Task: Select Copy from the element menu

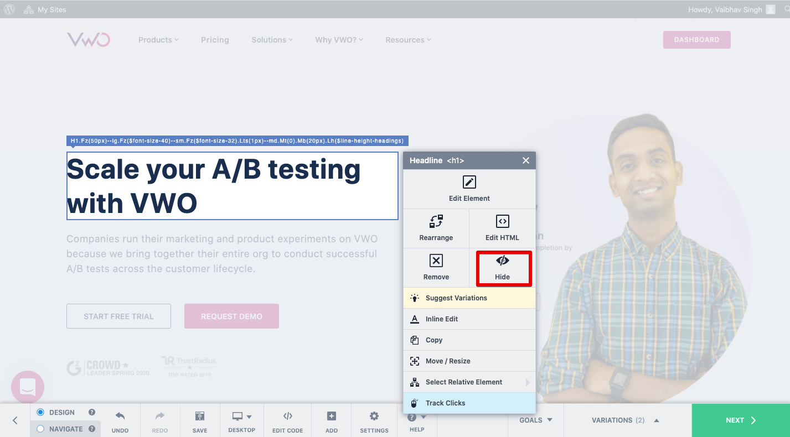Action: (469, 340)
